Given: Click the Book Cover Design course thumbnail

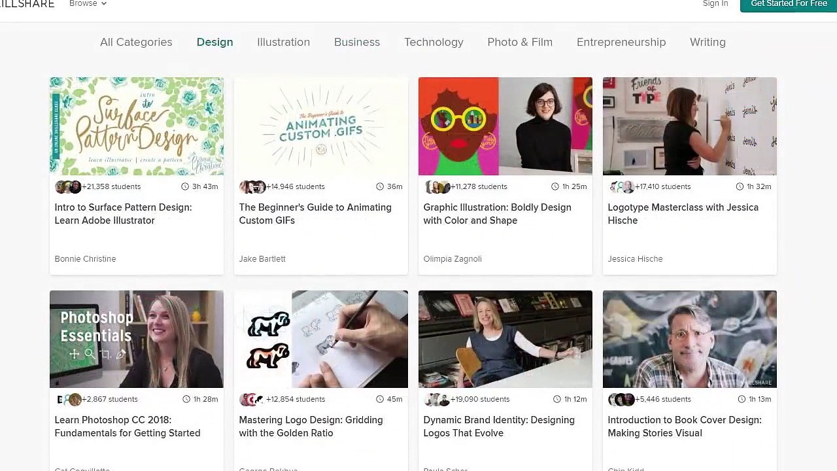Looking at the screenshot, I should 690,340.
